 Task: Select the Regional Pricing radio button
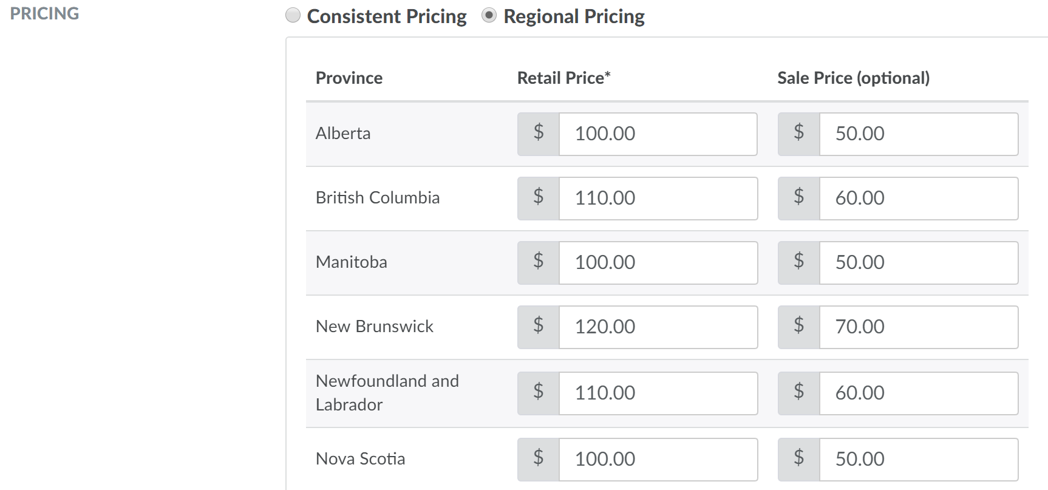[x=489, y=15]
